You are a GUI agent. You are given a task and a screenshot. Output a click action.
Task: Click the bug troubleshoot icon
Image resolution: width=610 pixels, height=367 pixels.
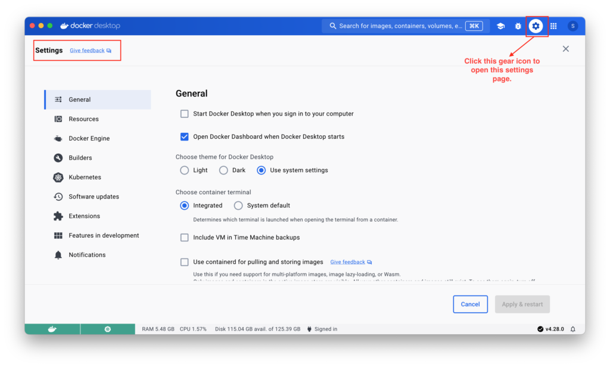pyautogui.click(x=518, y=26)
